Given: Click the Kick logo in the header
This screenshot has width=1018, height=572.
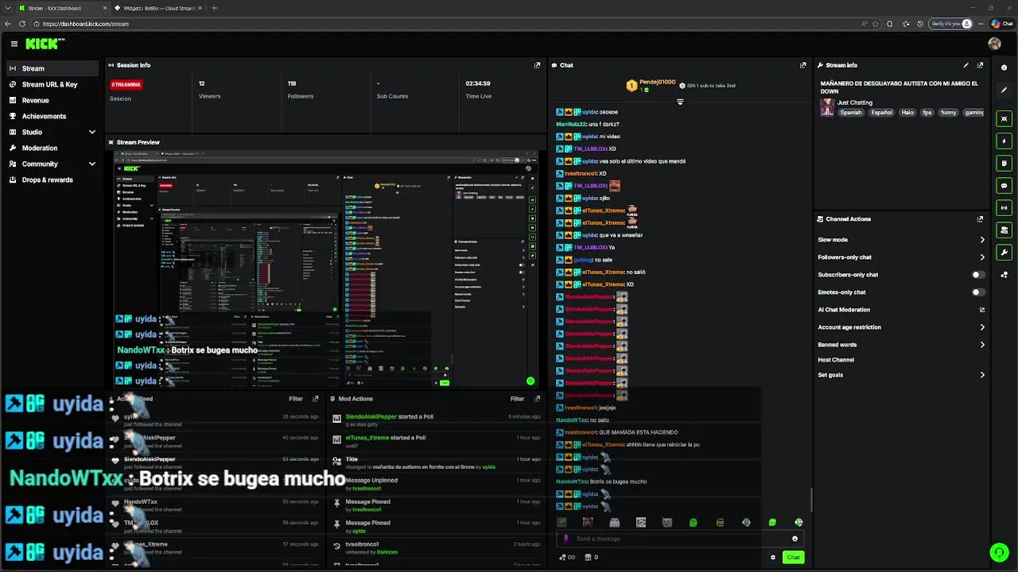Looking at the screenshot, I should point(45,44).
